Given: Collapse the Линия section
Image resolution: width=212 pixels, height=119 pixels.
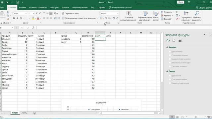Looking at the screenshot, I should pos(167,71).
